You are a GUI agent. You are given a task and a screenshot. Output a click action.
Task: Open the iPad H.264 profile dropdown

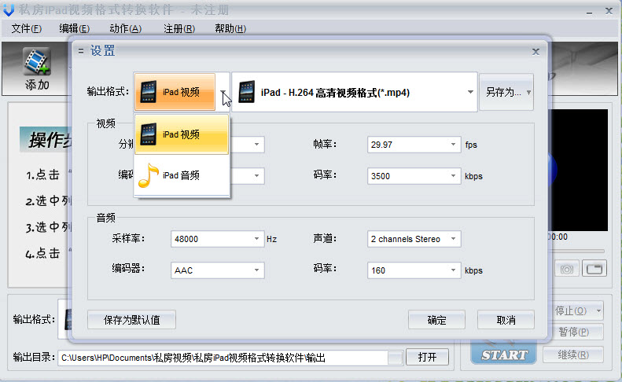354,92
